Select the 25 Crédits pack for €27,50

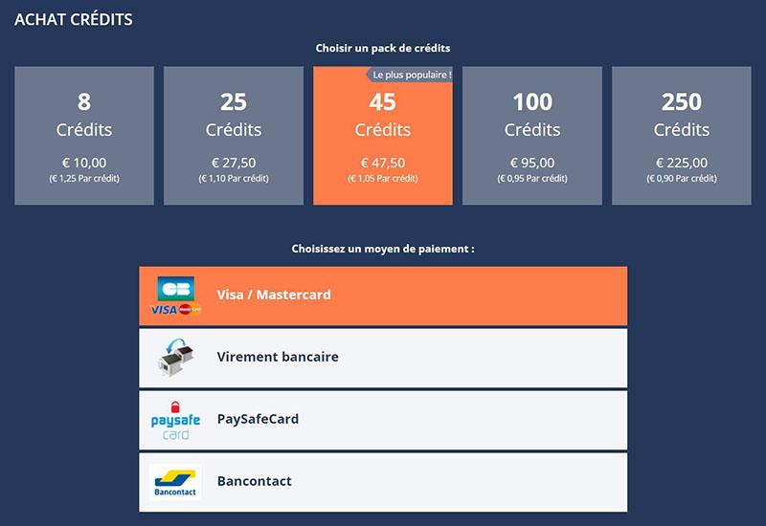[x=234, y=136]
